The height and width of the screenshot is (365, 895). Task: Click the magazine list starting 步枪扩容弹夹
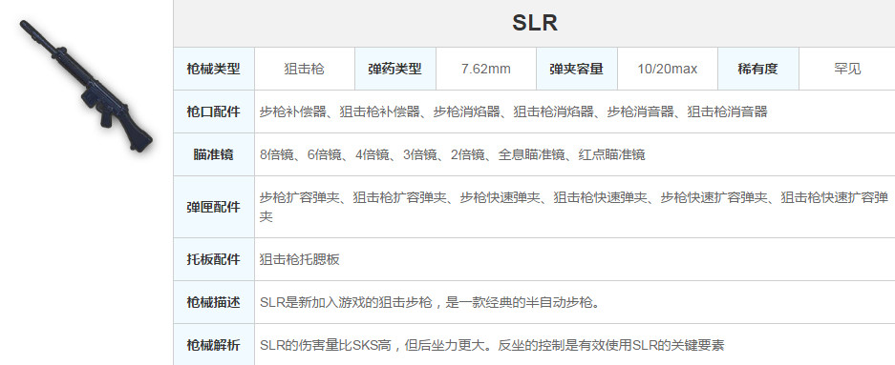tap(574, 207)
